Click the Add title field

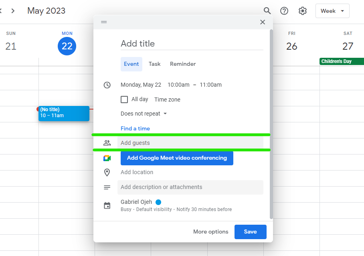[192, 44]
